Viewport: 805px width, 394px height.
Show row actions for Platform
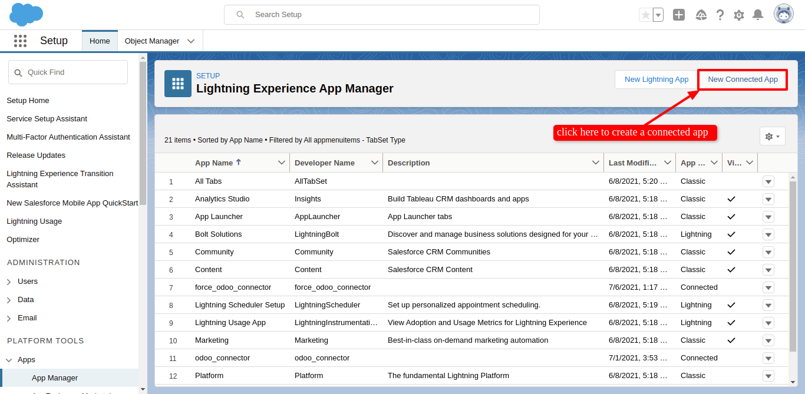pos(768,376)
